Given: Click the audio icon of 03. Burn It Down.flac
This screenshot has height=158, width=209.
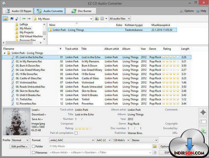Looking at the screenshot, I should click(x=13, y=66).
